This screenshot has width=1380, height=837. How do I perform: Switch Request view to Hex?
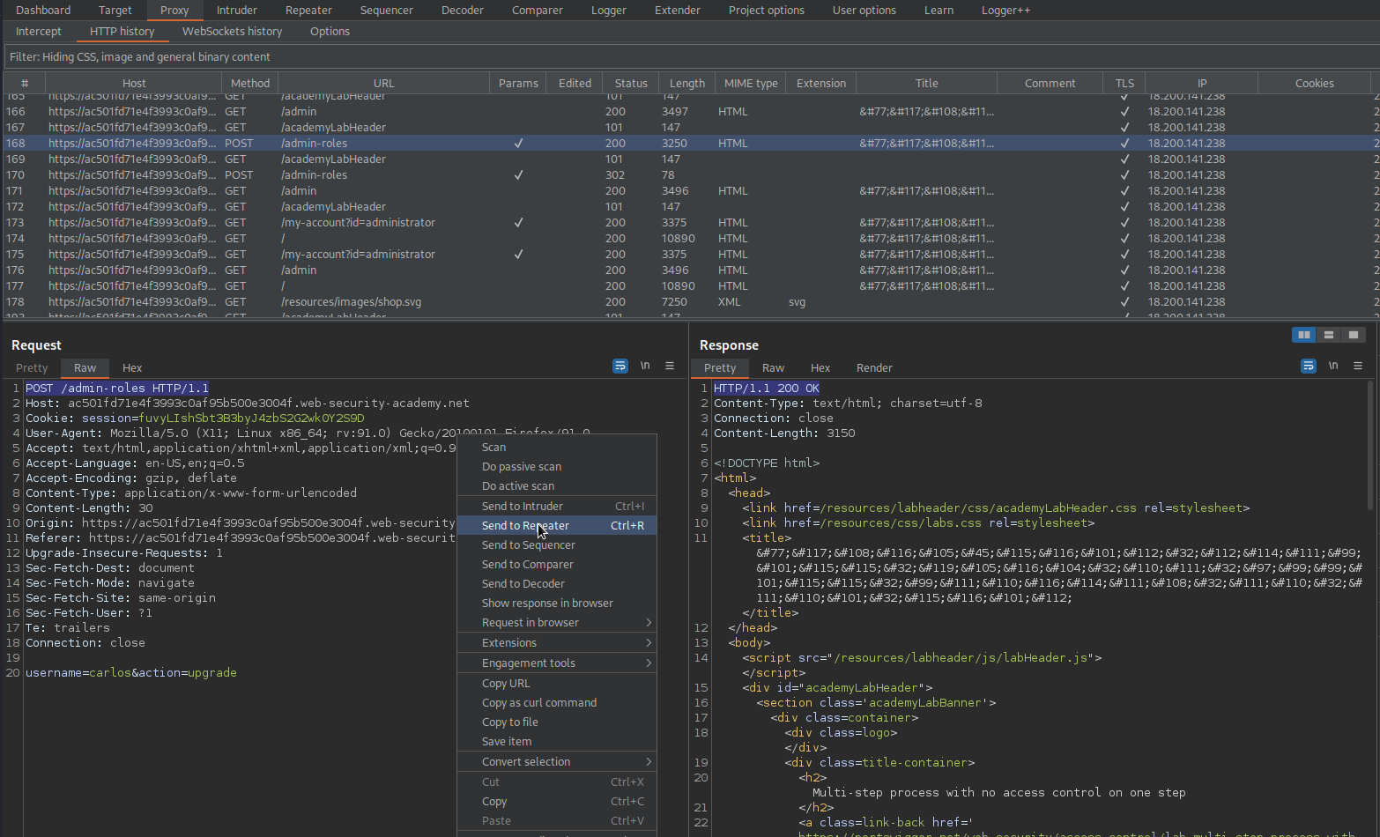(132, 368)
